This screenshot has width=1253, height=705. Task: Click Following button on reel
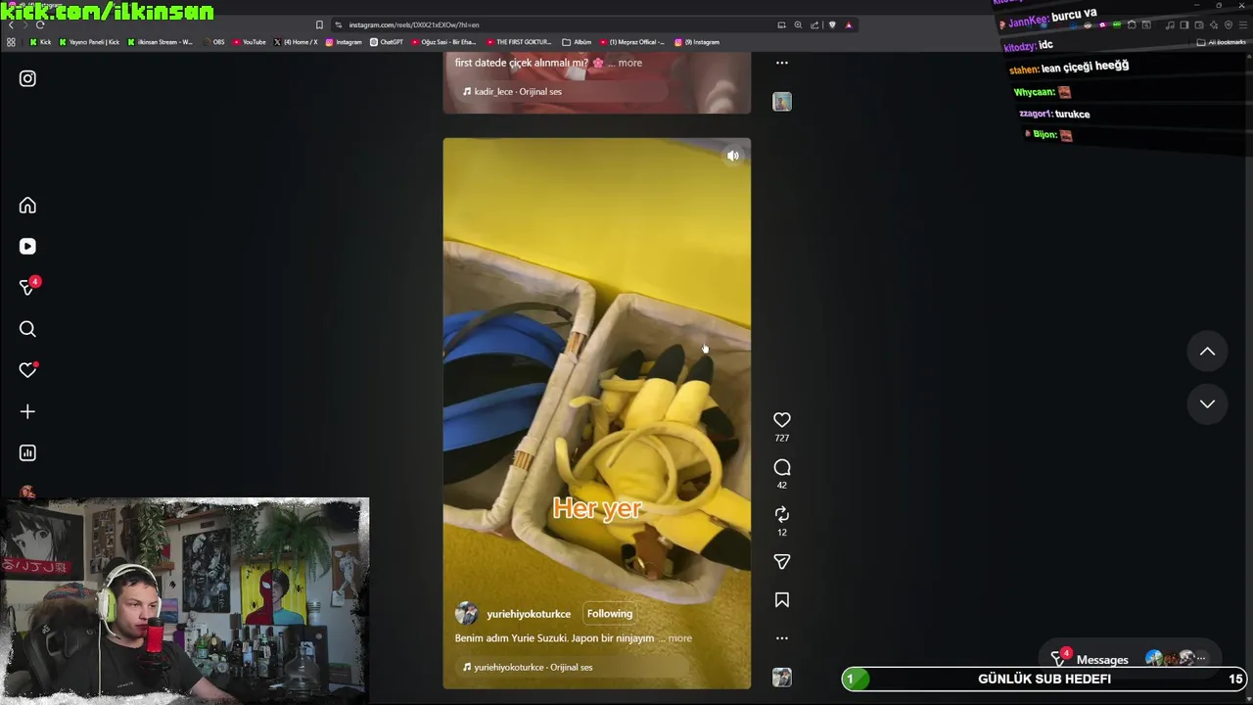coord(609,614)
